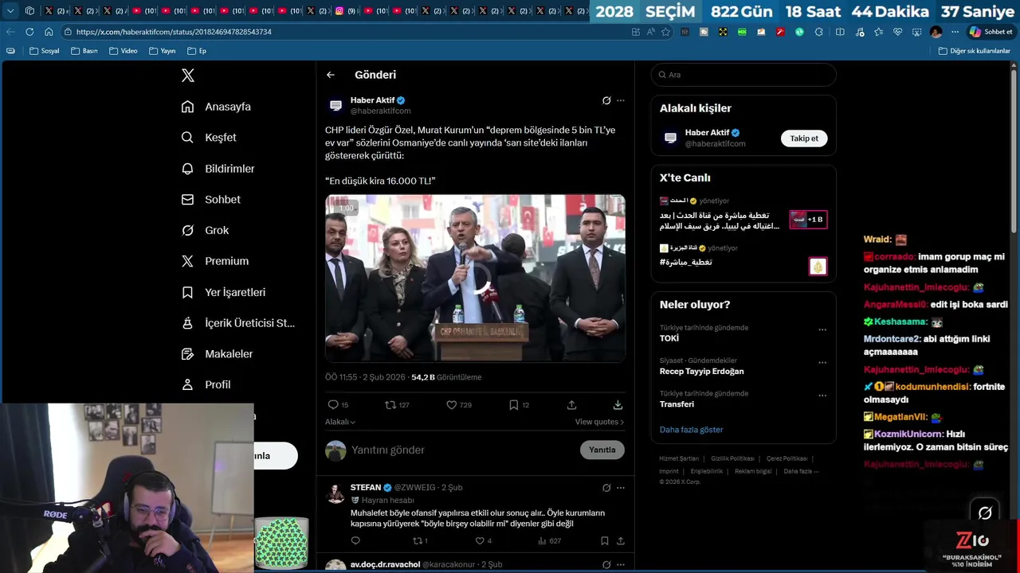Reload the page in the browser

29,32
